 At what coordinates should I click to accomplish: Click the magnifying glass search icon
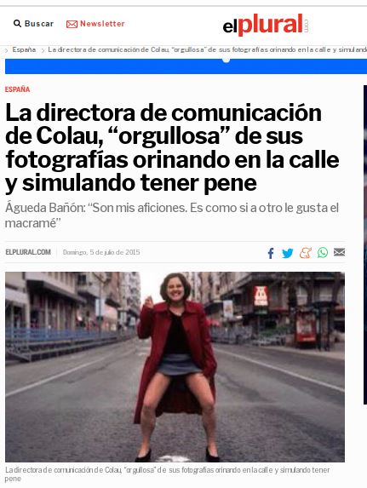17,24
